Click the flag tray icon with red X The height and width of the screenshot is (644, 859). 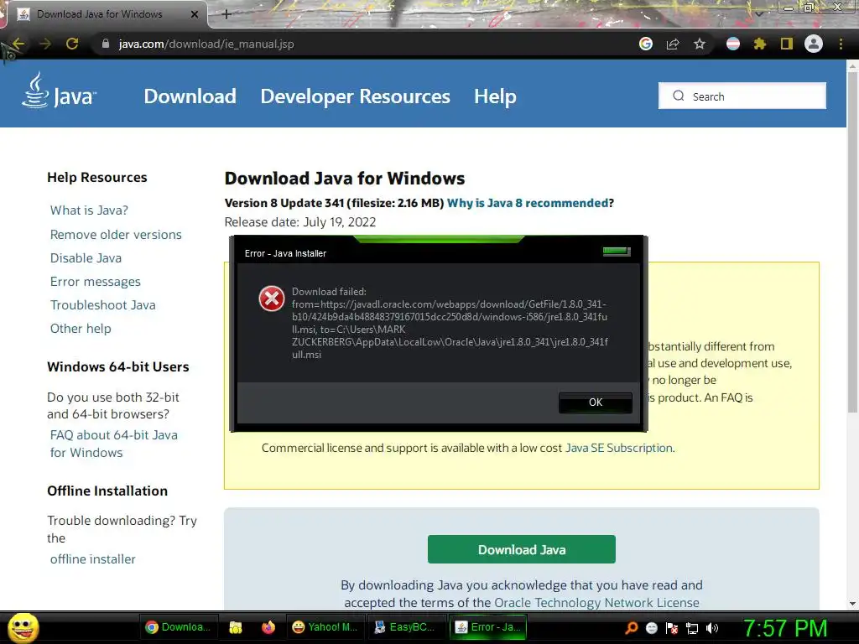(672, 628)
